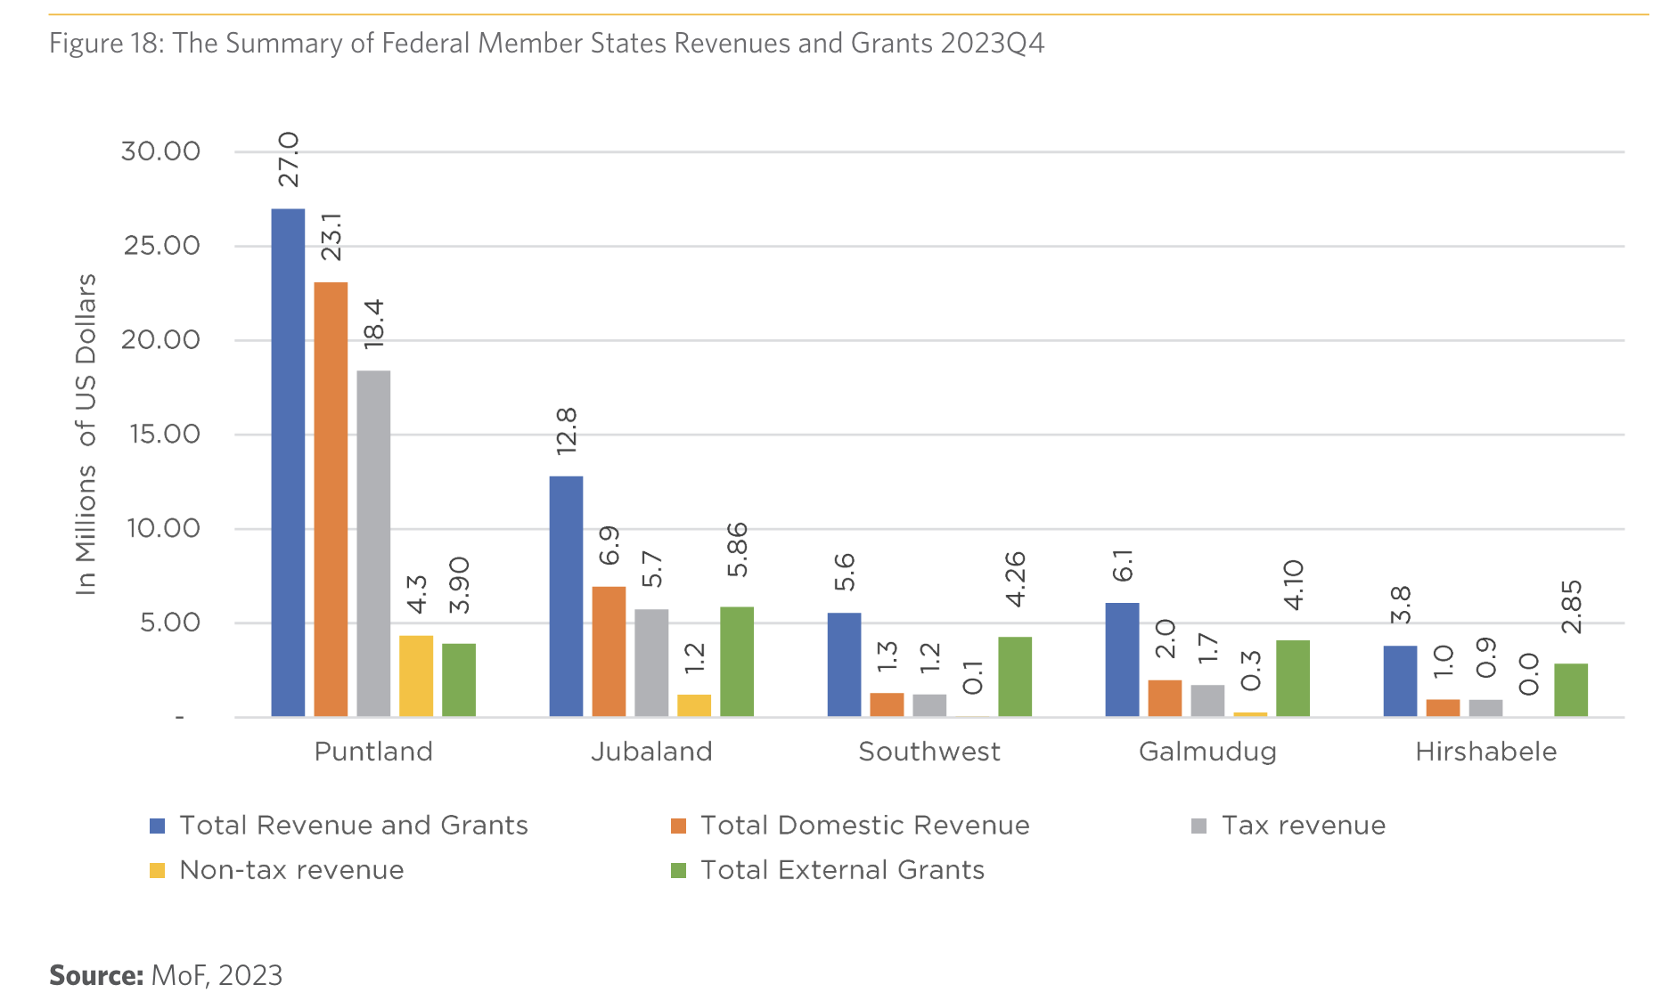The width and height of the screenshot is (1677, 1001).
Task: Click the blue Total Revenue and Grants legend swatch
Action: coord(158,826)
